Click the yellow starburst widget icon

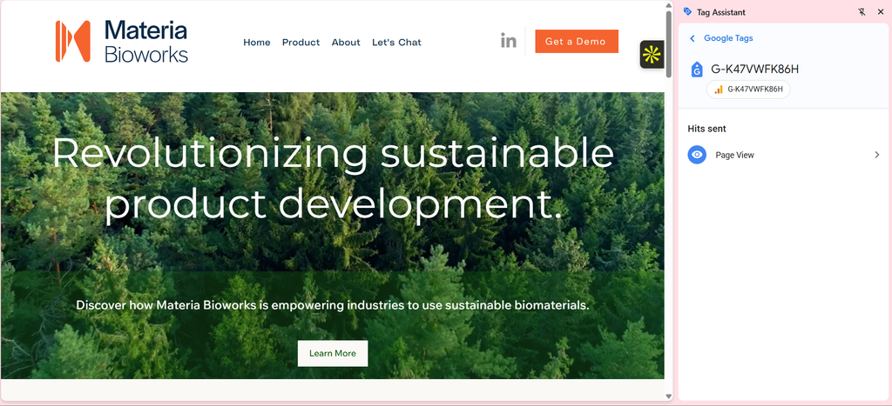[x=652, y=55]
